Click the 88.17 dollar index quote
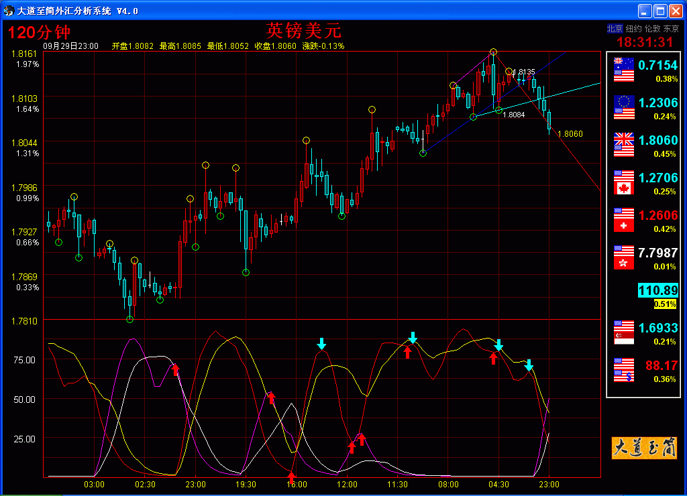 (x=662, y=365)
